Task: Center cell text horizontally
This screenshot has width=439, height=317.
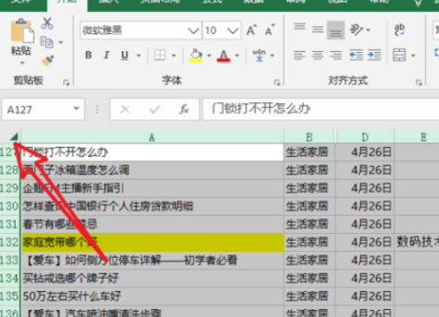Action: pyautogui.click(x=318, y=55)
